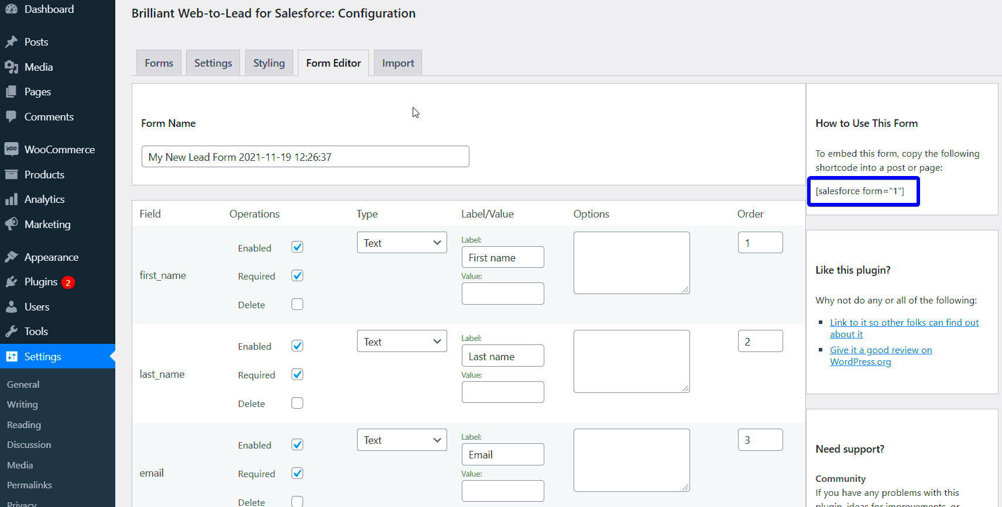This screenshot has width=1002, height=507.
Task: Toggle last_name Enabled checkbox
Action: click(297, 346)
